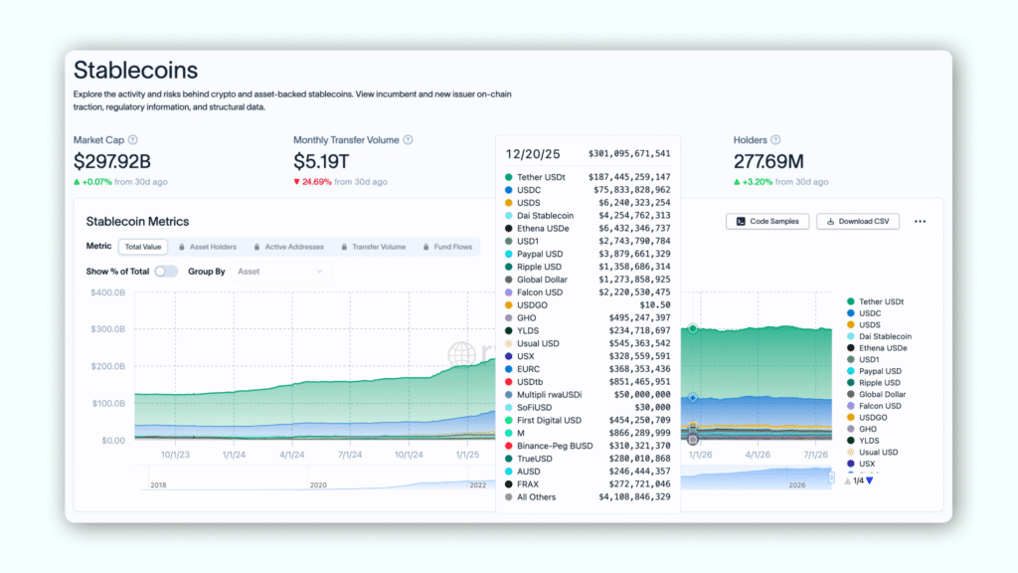The width and height of the screenshot is (1018, 573).
Task: Select the Fund Flows metric tab
Action: pos(448,247)
